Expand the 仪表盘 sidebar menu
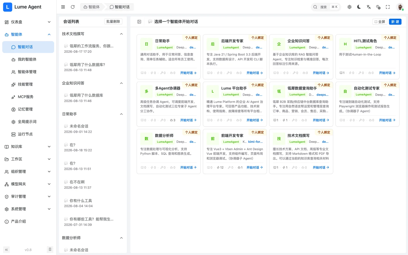Viewport: 408px width, 255px height. 28,22
